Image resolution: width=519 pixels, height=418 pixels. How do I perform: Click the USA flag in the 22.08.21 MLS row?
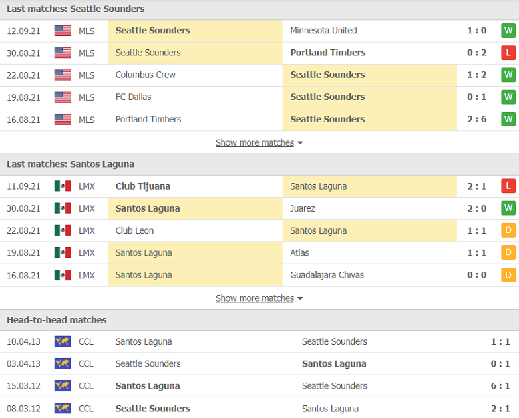pos(63,75)
